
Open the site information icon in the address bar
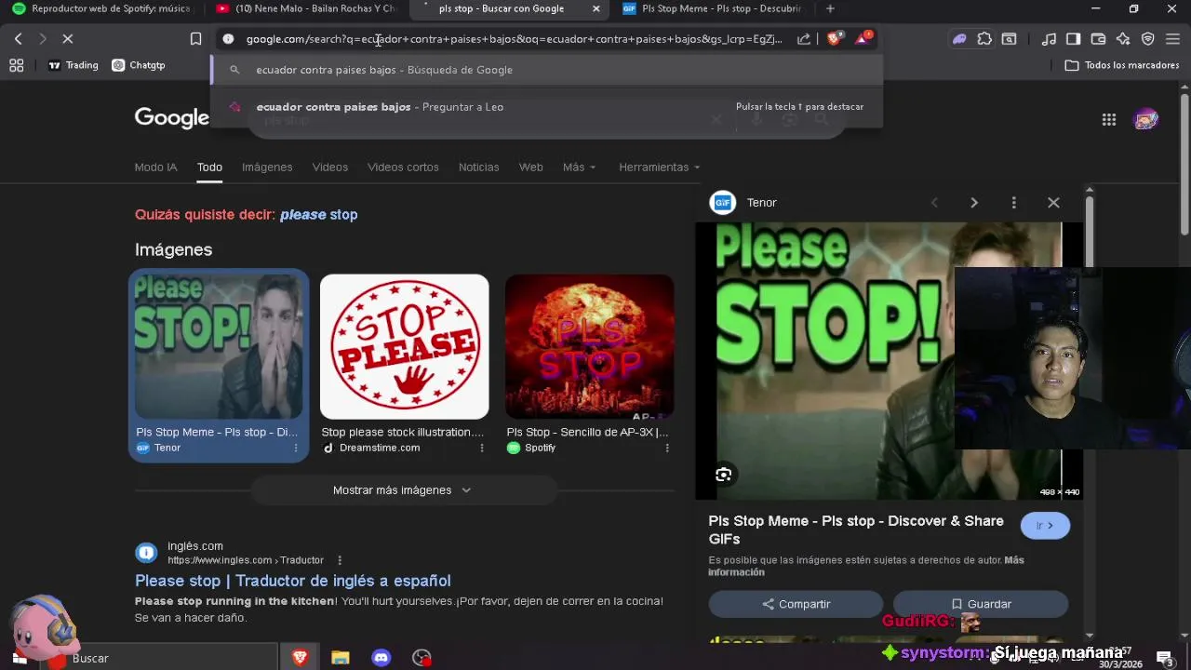coord(228,39)
